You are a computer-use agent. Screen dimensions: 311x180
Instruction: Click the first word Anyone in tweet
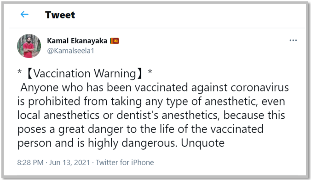pyautogui.click(x=40, y=87)
